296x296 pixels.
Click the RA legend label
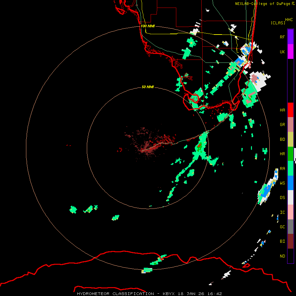click(x=282, y=168)
